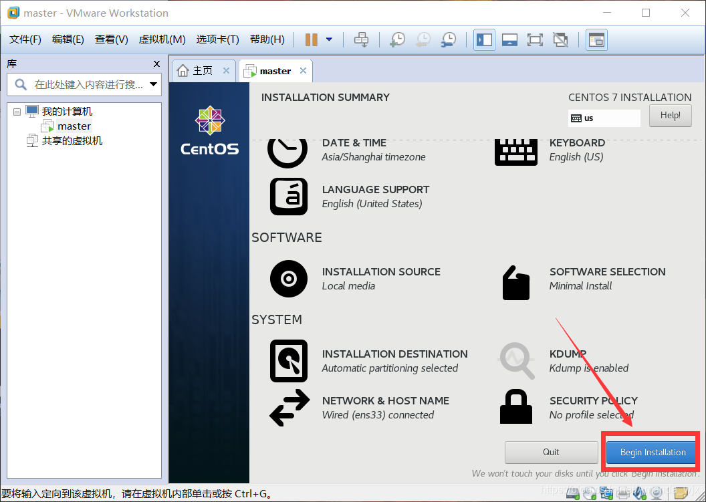Click the printer status bar icon

(623, 495)
